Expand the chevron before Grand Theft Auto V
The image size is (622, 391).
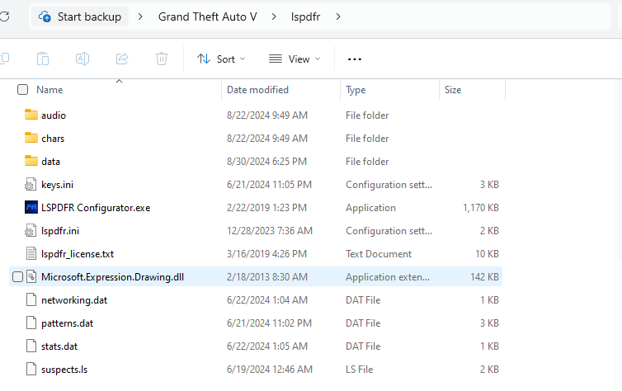click(143, 16)
